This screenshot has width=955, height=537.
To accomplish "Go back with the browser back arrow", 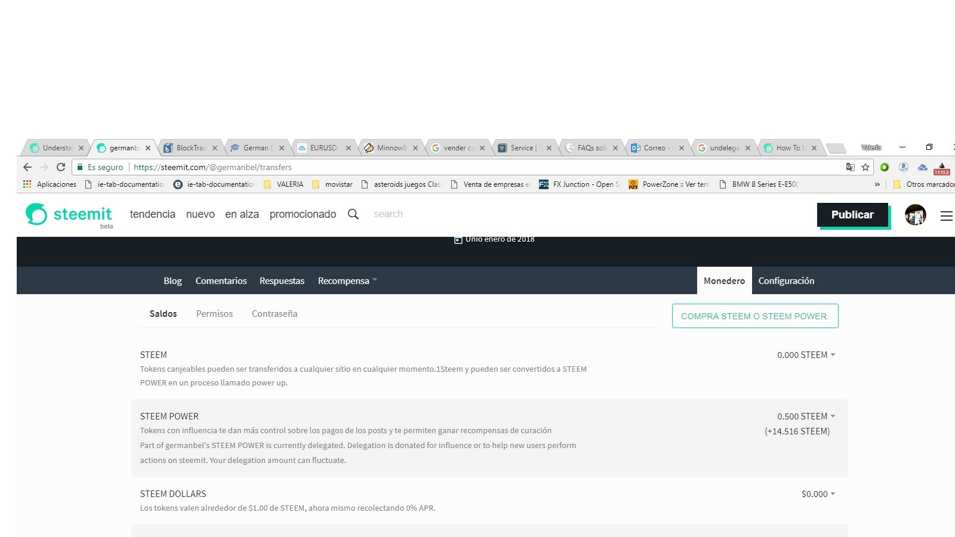I will coord(27,167).
